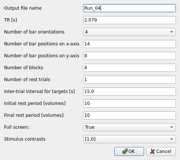The image size is (180, 160).
Task: Select the y-axis bar positions field
Action: pos(130,56)
